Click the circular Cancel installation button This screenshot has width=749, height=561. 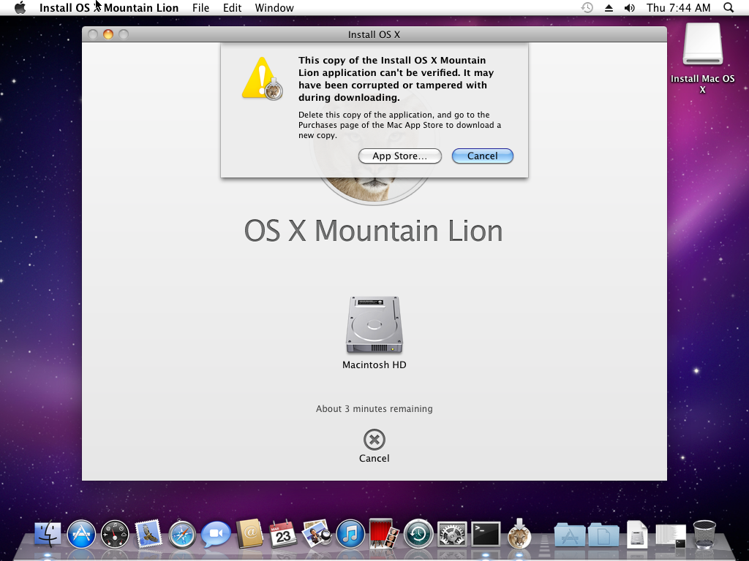tap(374, 439)
